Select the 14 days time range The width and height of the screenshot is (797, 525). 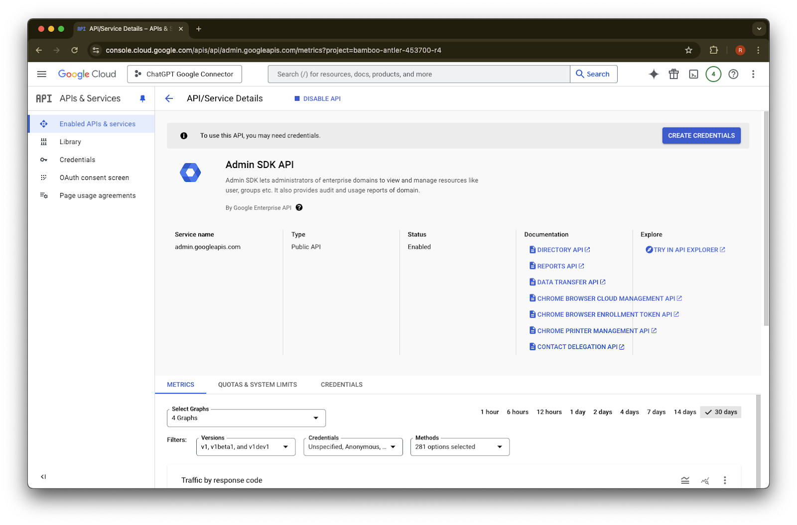(685, 412)
